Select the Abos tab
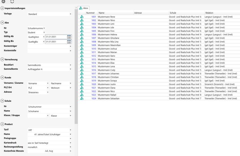This screenshot has height=156, width=240. (x=84, y=8)
